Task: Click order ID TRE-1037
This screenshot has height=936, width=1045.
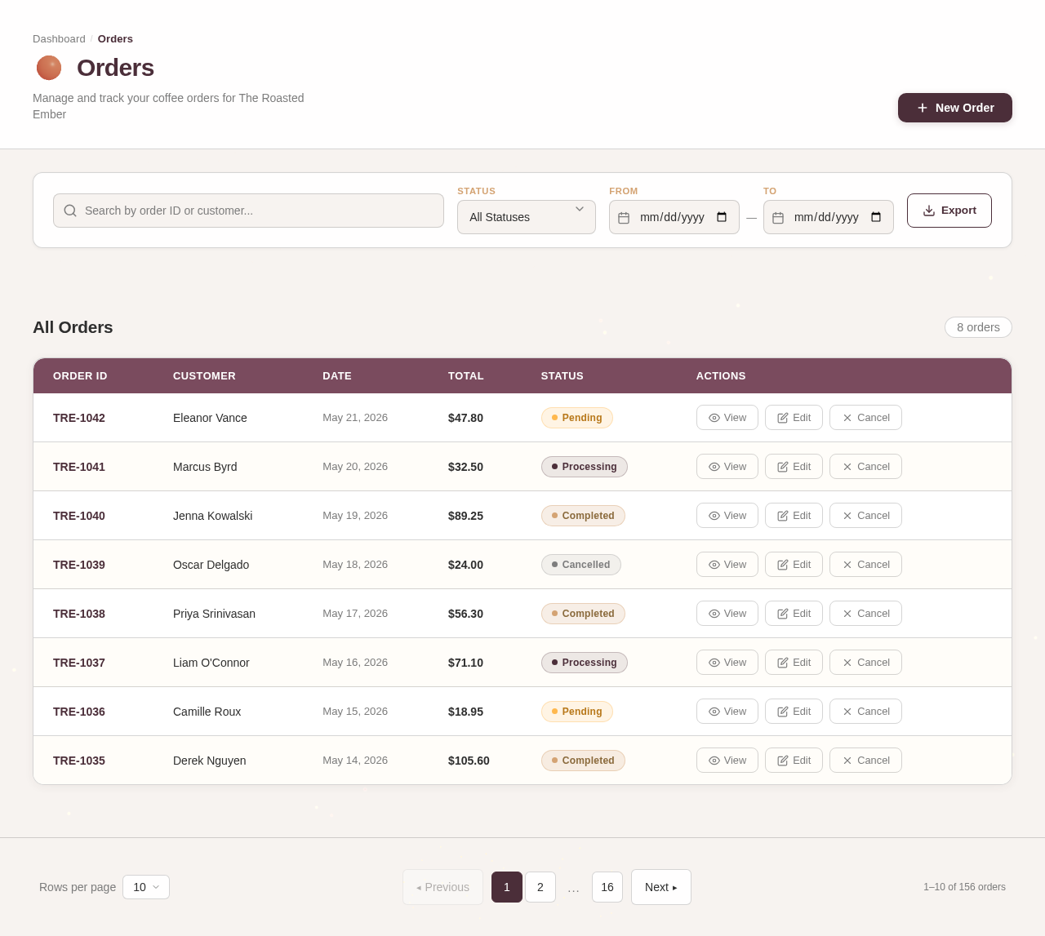Action: pos(79,663)
